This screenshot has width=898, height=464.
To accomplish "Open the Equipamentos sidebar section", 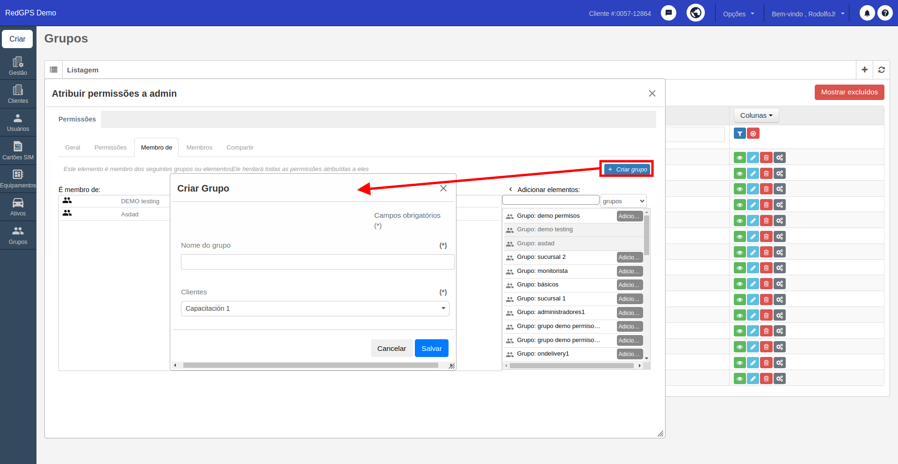I will pos(18,179).
